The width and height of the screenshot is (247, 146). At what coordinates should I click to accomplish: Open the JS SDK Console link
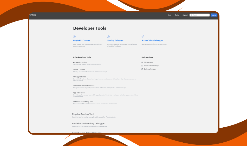79,70
